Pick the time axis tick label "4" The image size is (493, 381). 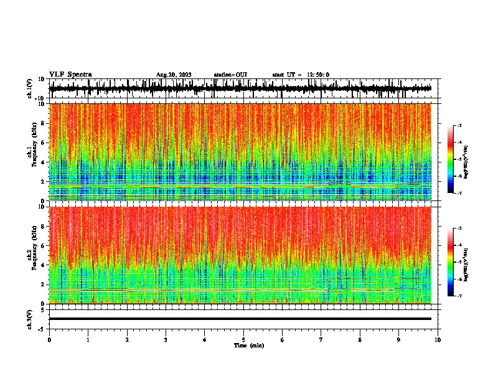(x=205, y=340)
